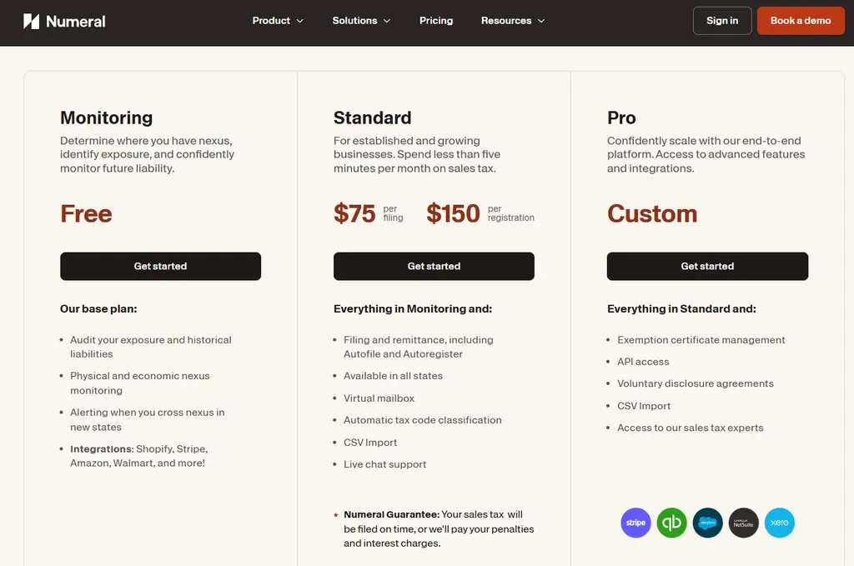Click the Salesforce integration icon

(707, 523)
